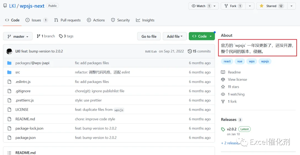
Task: Open the package.json file
Action: point(26,138)
